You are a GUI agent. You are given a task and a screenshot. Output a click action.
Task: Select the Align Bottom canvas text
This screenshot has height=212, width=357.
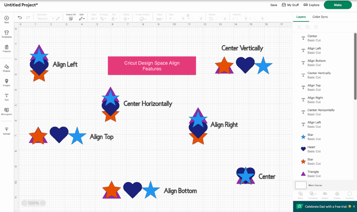[x=180, y=191]
